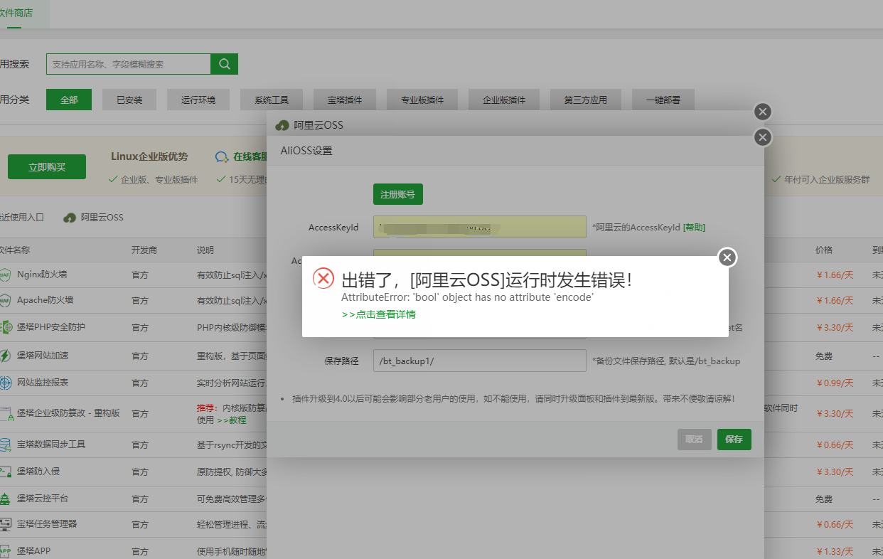
Task: Click the AttributeError message text
Action: click(x=467, y=297)
